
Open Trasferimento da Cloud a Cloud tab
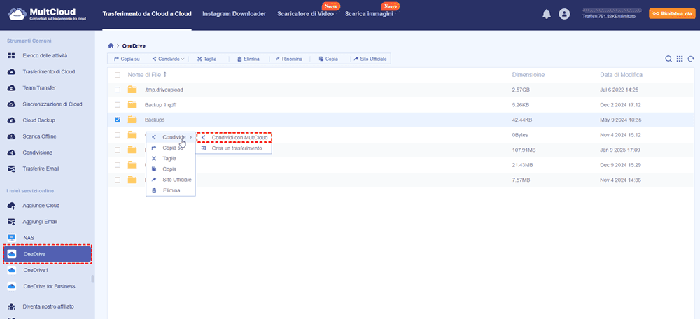[147, 14]
